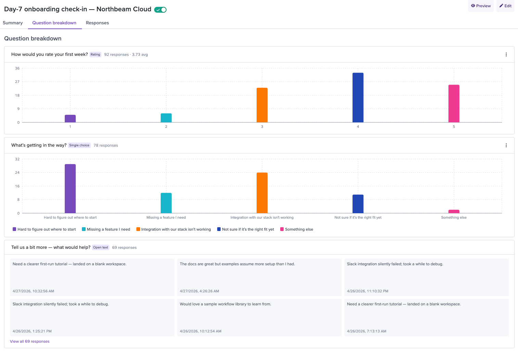Open the response dated 4/27/2026, 10:32:56 AM

pyautogui.click(x=92, y=277)
